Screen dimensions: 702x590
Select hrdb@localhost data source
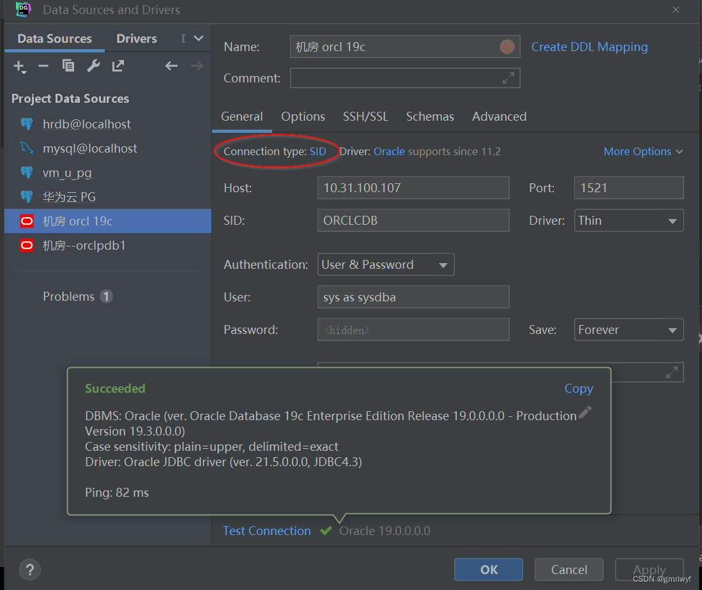tap(108, 124)
